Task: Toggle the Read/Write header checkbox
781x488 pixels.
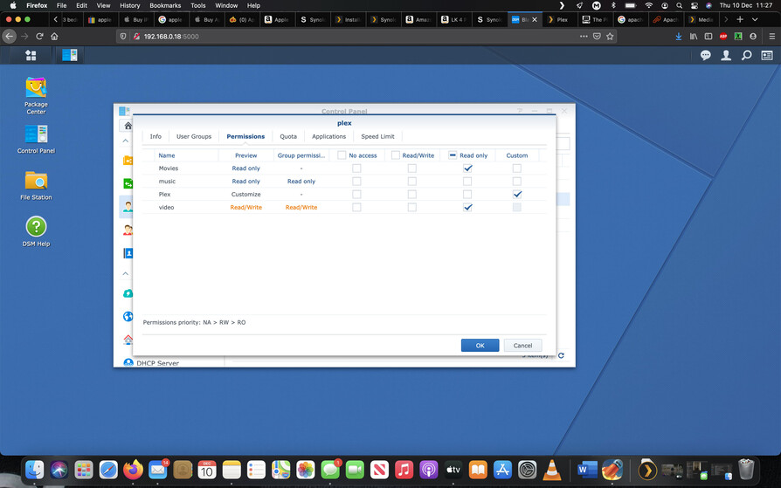Action: pos(396,155)
